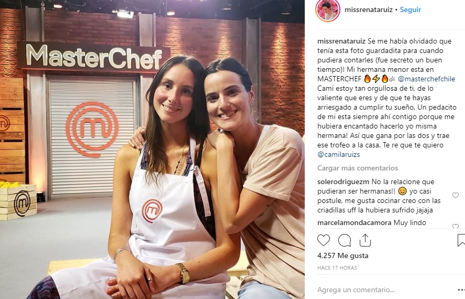This screenshot has width=465, height=299.
Task: Like marcelamondacamora's comment with the small heart
Action: [x=456, y=226]
